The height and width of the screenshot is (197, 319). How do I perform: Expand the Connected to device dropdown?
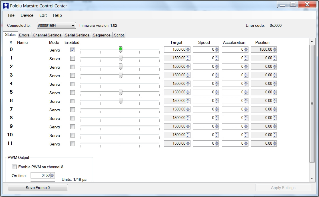point(56,25)
